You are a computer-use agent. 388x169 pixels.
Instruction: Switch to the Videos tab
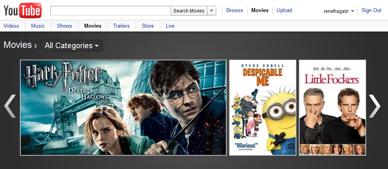11,26
